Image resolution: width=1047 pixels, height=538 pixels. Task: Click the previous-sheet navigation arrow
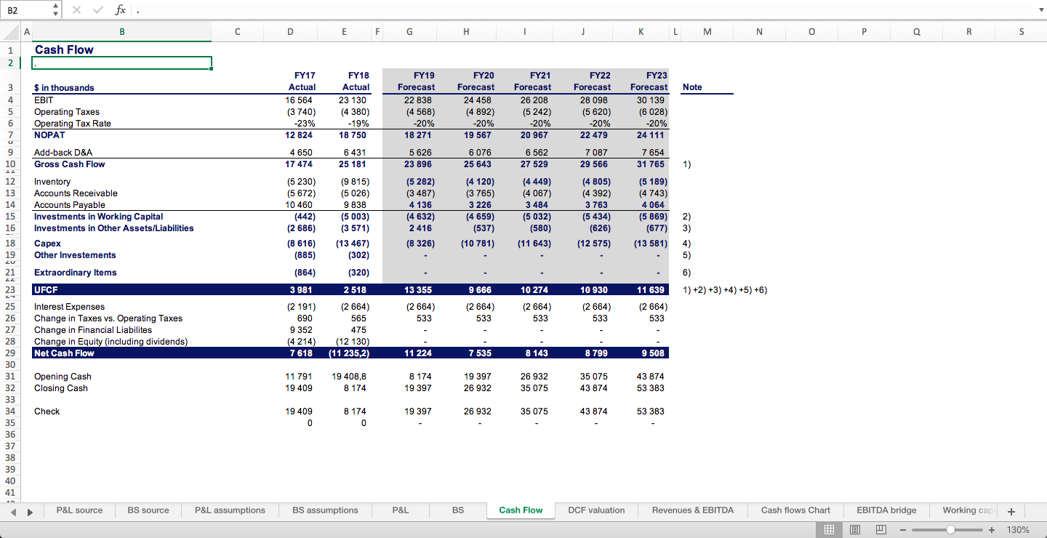point(15,512)
